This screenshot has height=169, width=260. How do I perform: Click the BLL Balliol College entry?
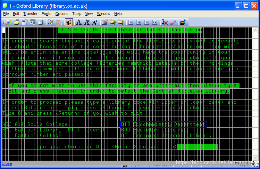(x=32, y=136)
